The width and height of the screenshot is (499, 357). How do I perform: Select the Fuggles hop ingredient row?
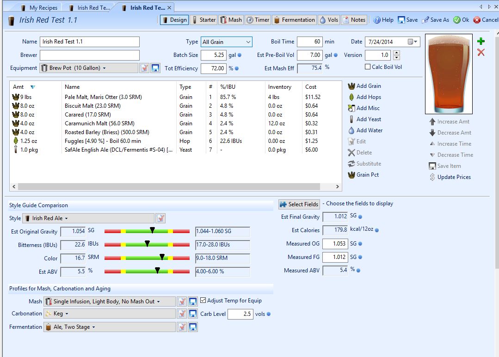click(176, 141)
